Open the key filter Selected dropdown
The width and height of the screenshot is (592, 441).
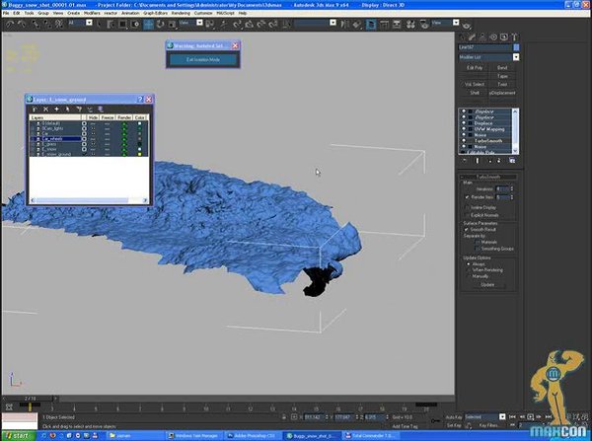click(502, 417)
